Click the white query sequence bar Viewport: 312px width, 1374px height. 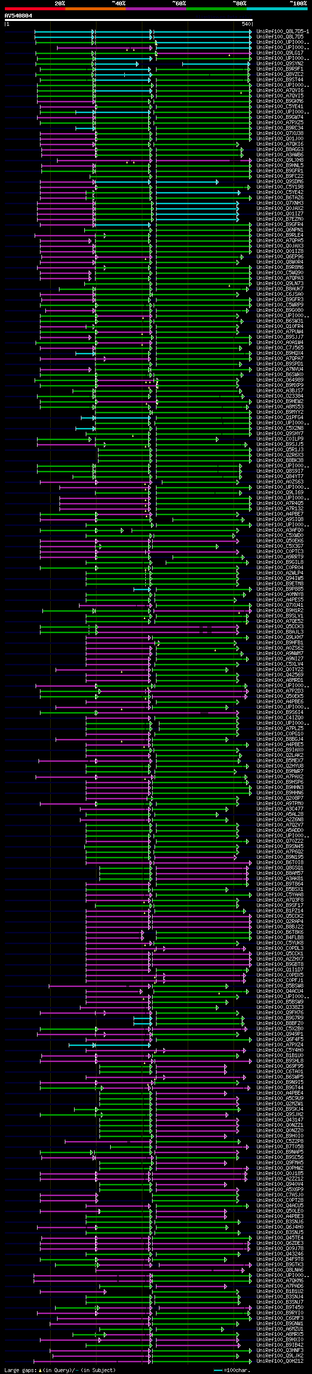[129, 19]
